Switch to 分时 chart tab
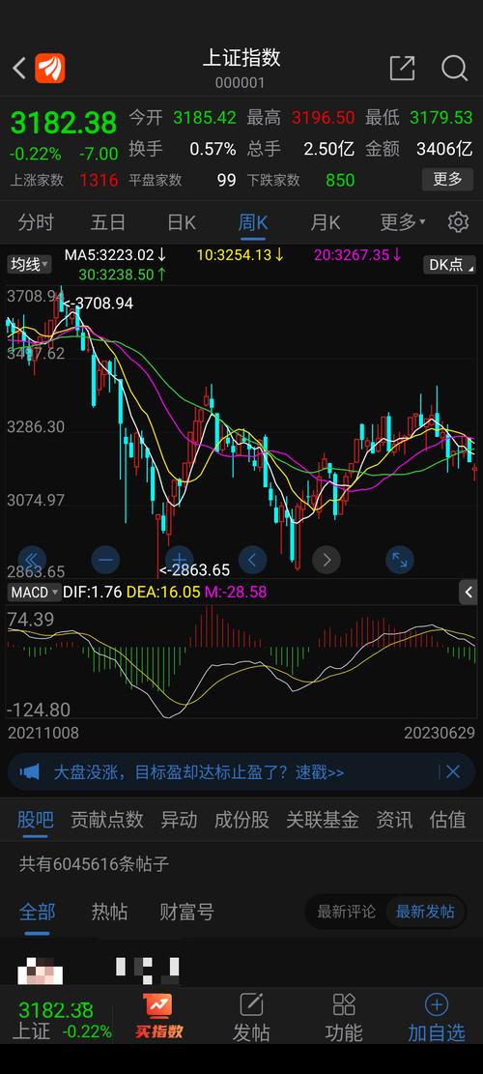This screenshot has width=483, height=1074. [36, 222]
